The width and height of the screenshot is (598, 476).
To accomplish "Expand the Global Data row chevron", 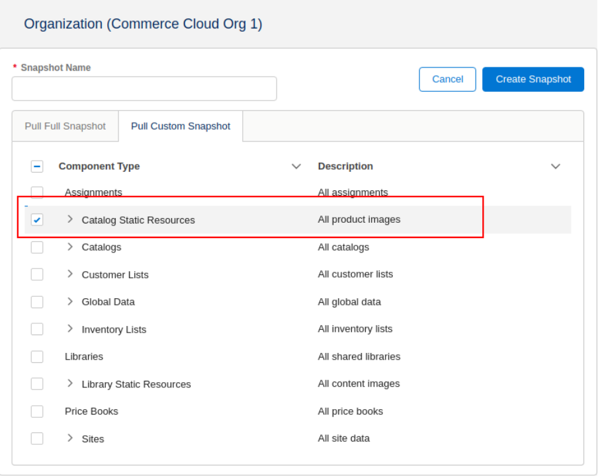I will [70, 301].
